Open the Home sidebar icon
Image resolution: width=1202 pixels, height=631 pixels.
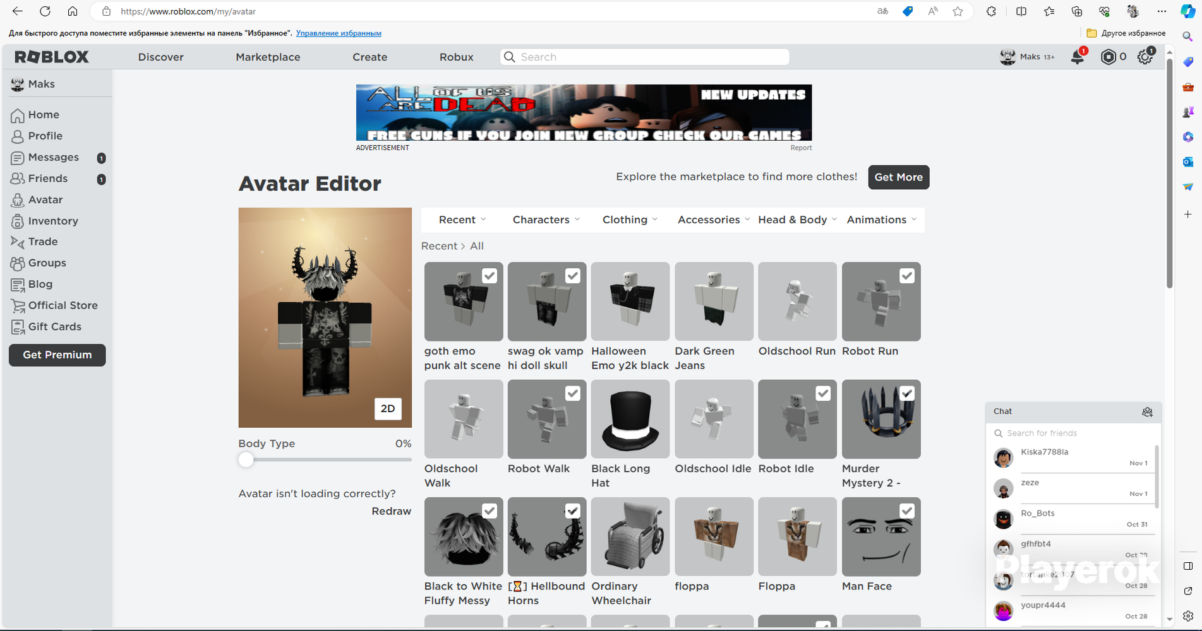[18, 115]
